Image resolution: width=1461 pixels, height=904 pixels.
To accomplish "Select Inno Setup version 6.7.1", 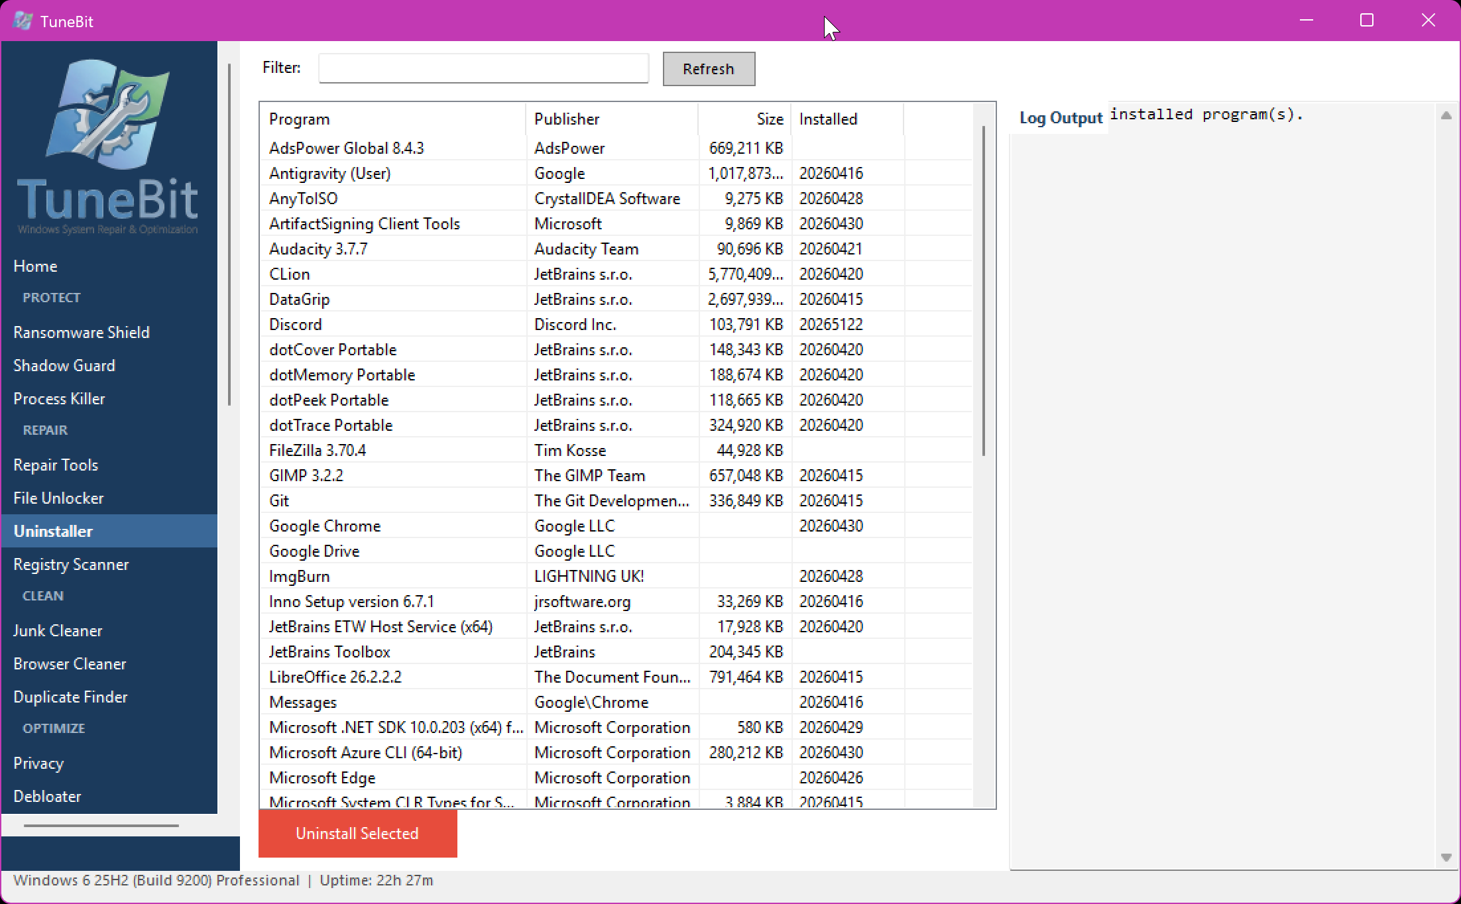I will [616, 601].
